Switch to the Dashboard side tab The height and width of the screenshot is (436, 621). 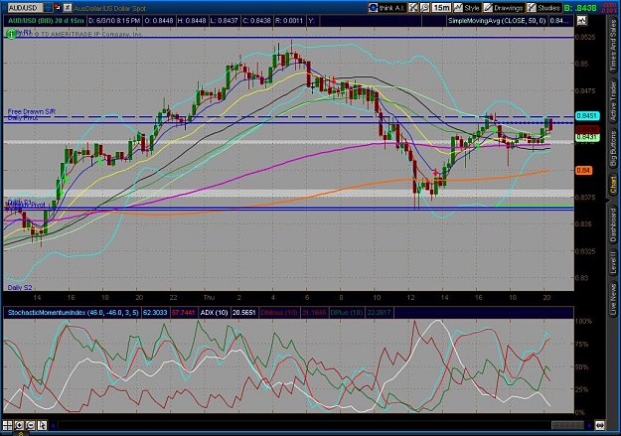point(613,224)
